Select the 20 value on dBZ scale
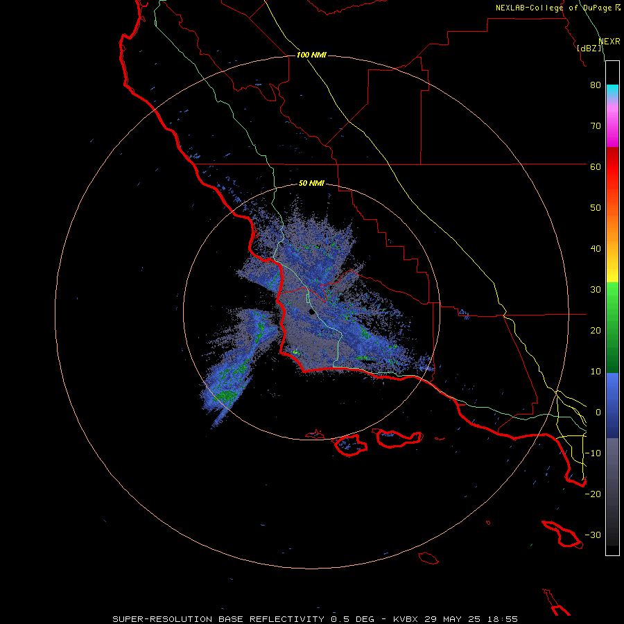Screen dimensions: 624x624 point(596,331)
